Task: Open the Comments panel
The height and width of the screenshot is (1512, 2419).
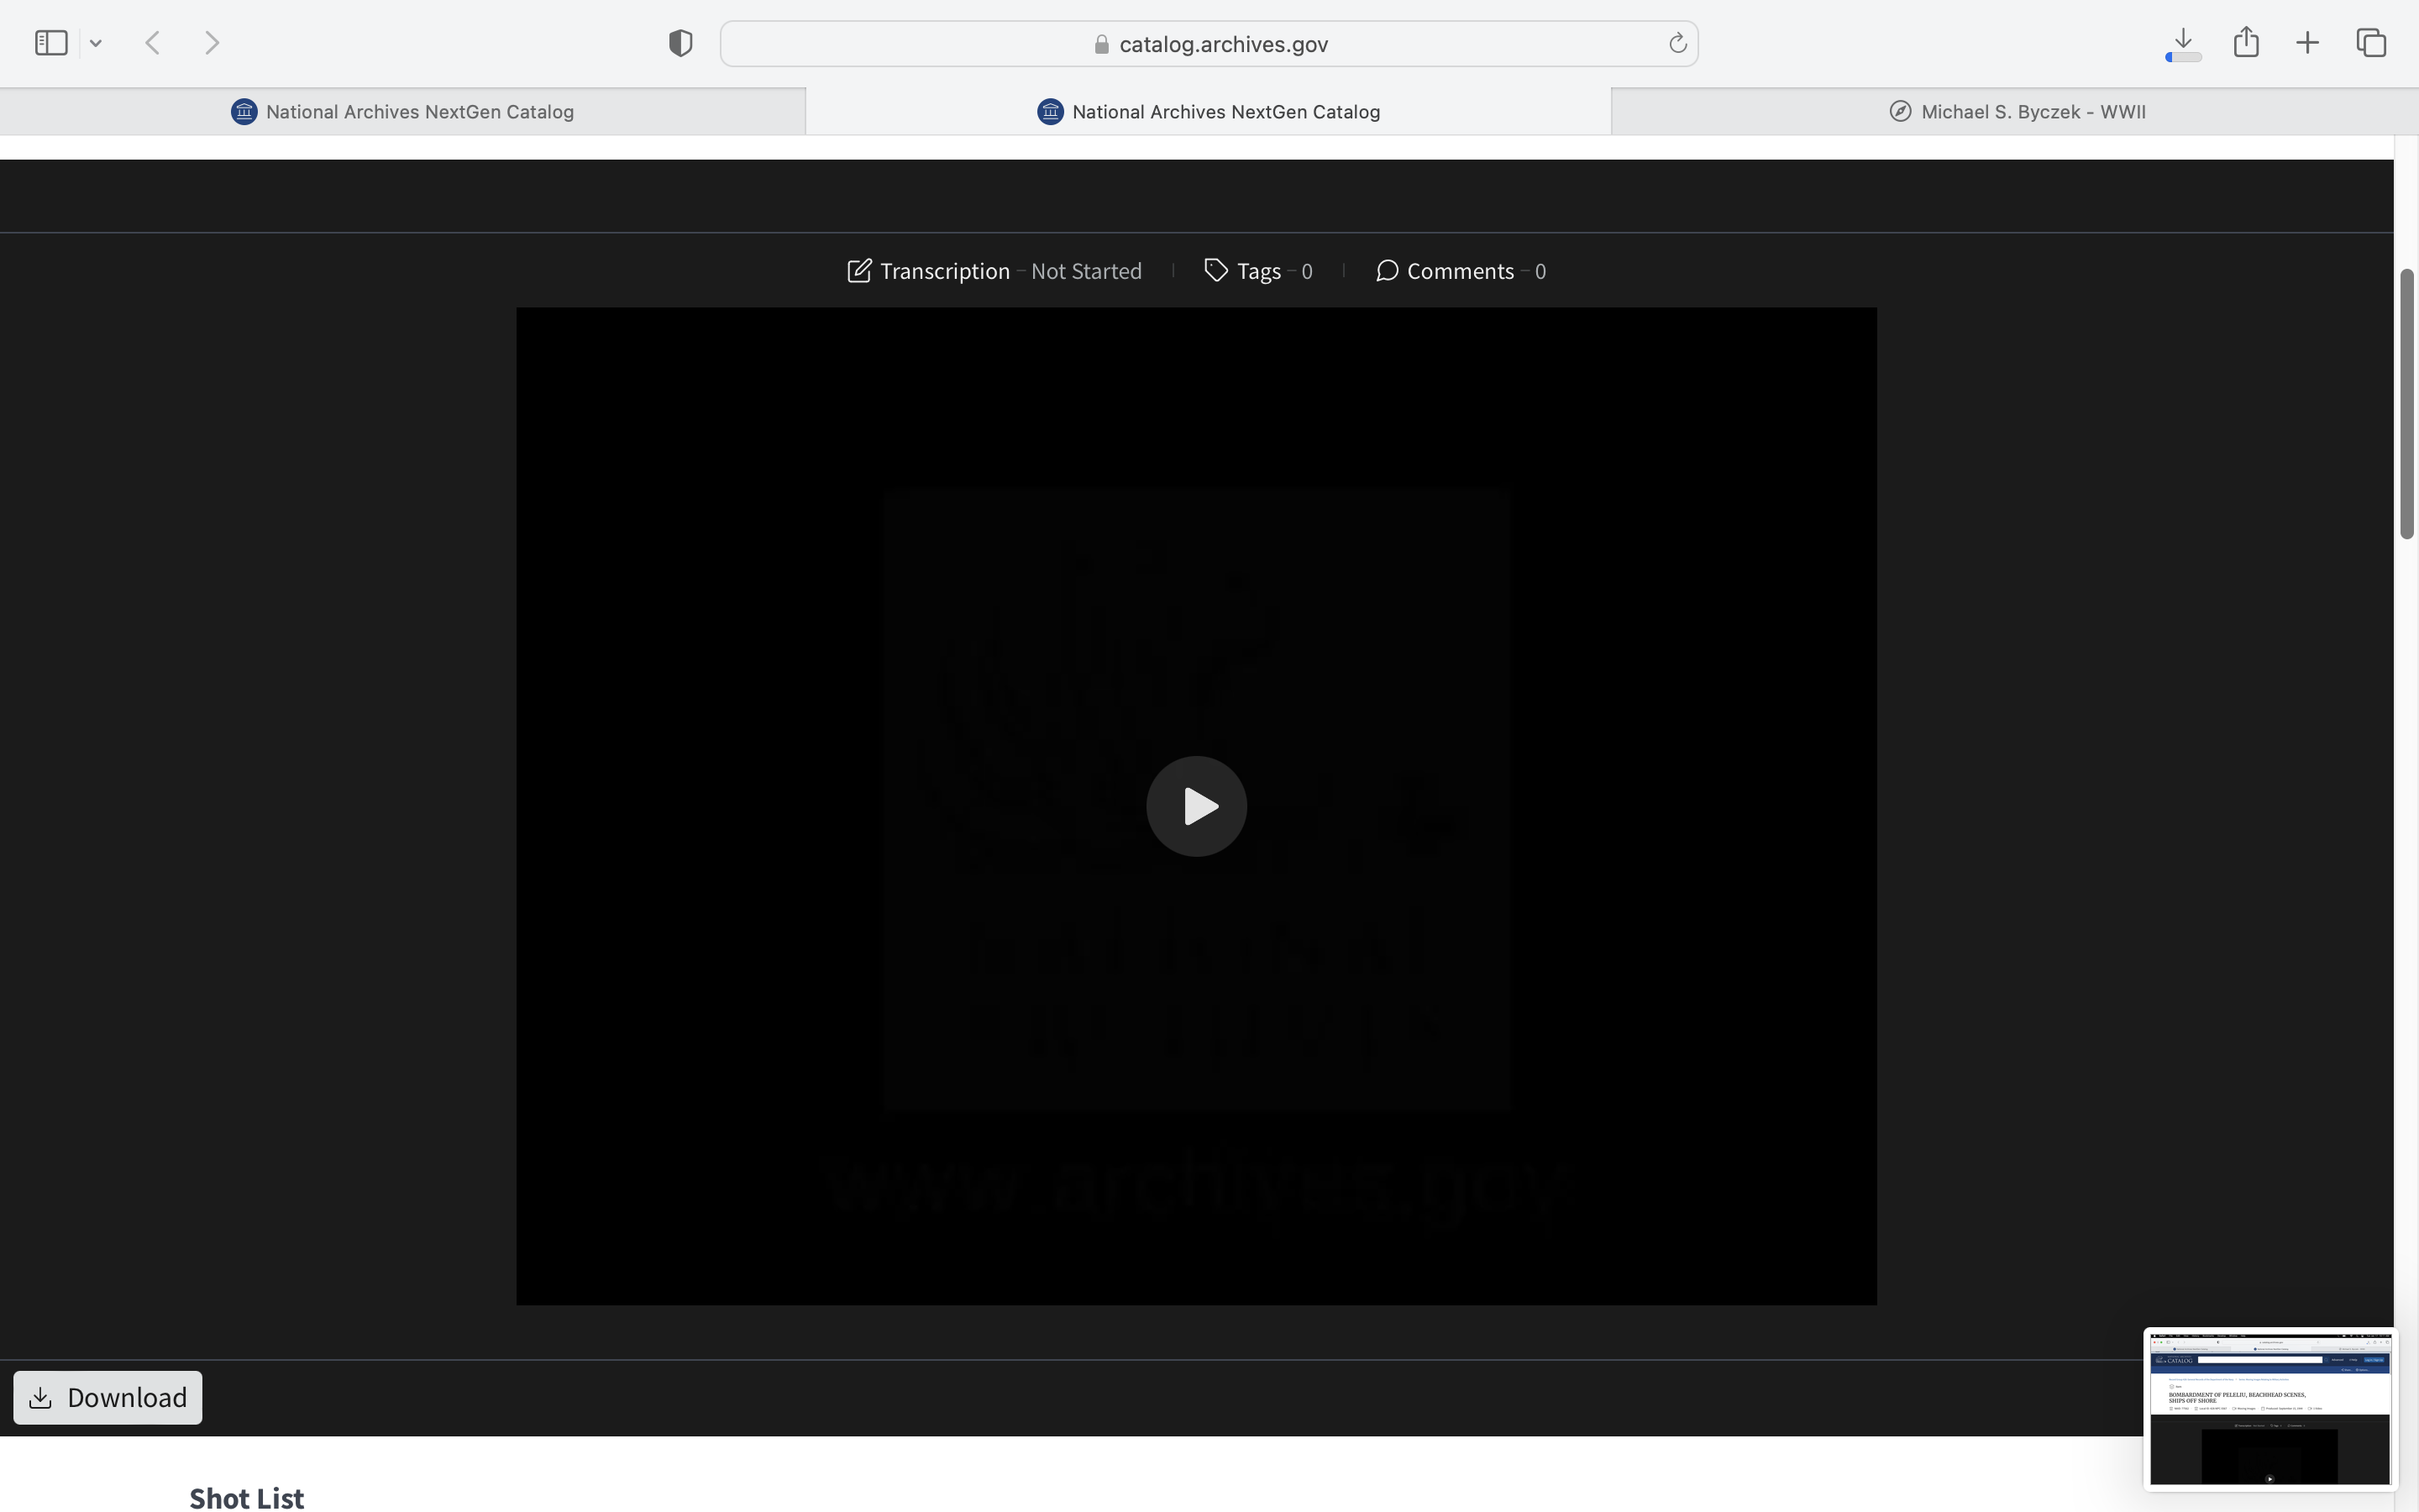Action: point(1461,271)
